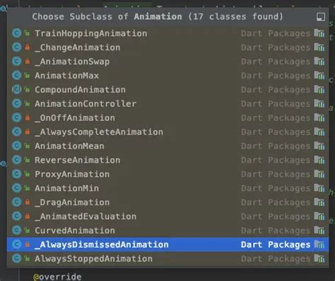Pick AnimationMin subclass
This screenshot has height=281, width=335.
coord(167,188)
